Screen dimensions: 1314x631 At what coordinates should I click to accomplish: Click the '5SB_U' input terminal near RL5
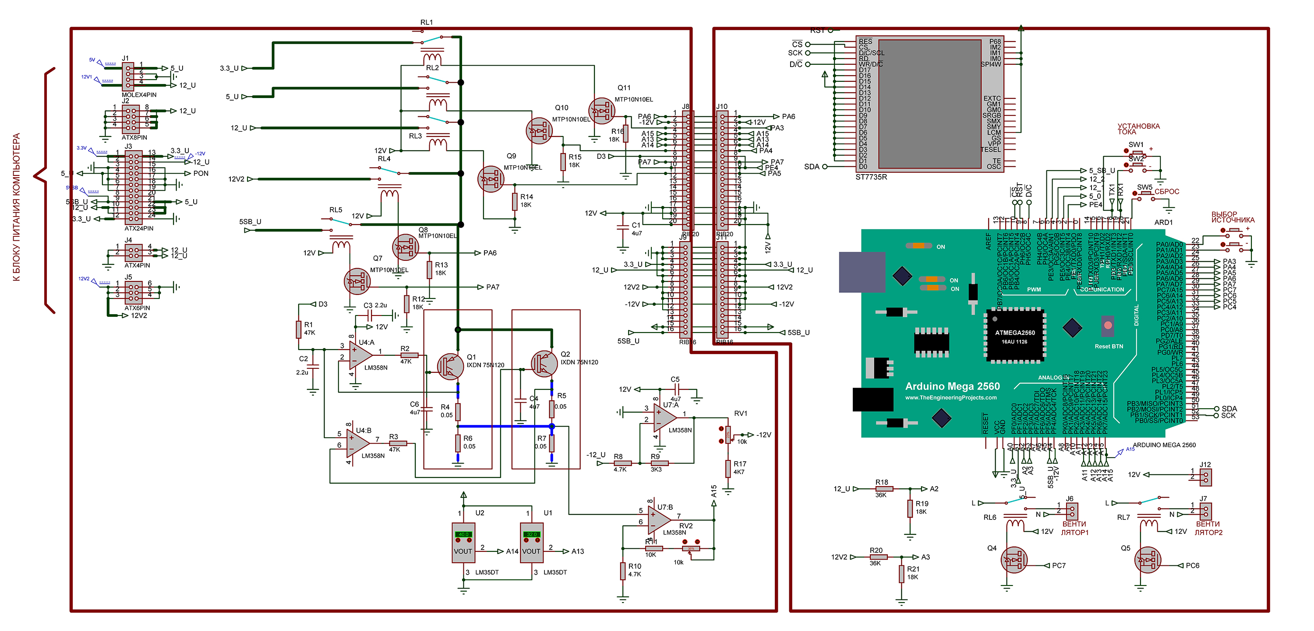tap(250, 222)
